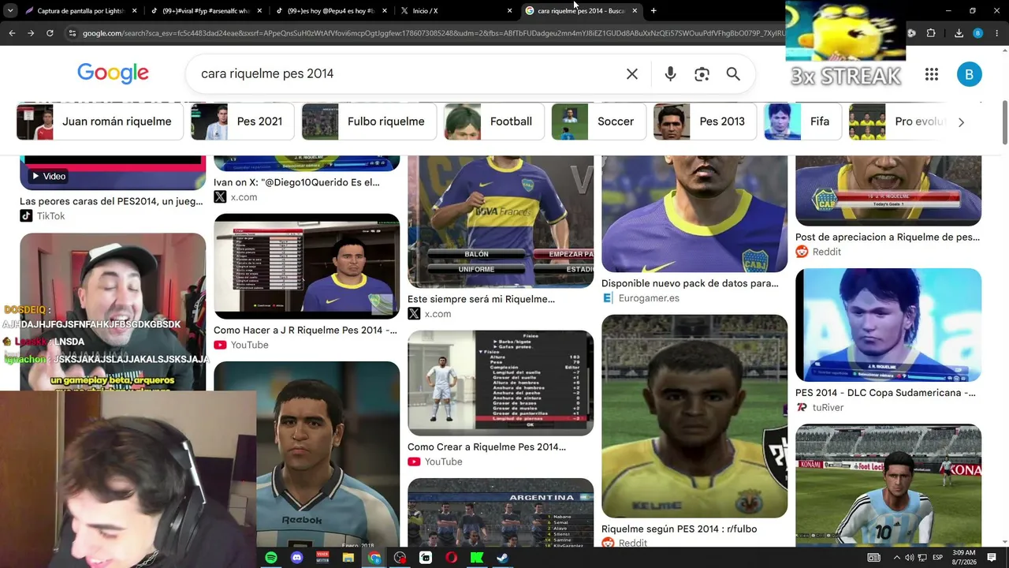This screenshot has width=1009, height=568.
Task: Clear the search box with the X icon
Action: coord(632,73)
